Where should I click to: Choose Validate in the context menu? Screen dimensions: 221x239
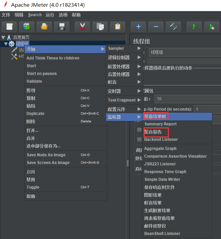66,81
